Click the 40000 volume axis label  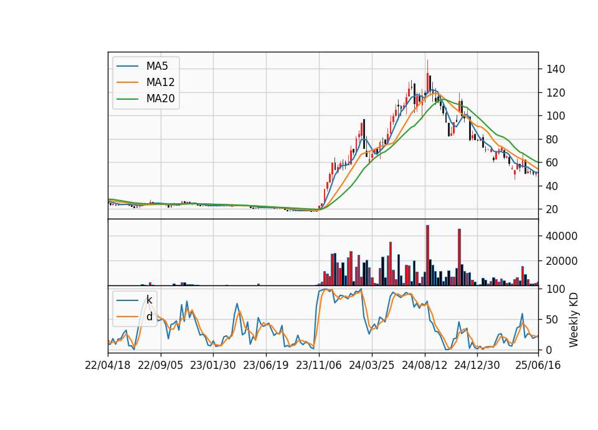pos(562,236)
